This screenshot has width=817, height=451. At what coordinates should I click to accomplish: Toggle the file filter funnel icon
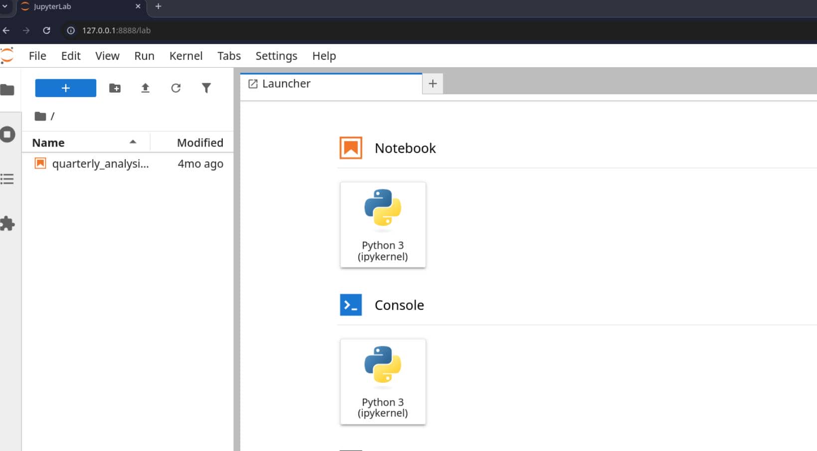(x=206, y=88)
